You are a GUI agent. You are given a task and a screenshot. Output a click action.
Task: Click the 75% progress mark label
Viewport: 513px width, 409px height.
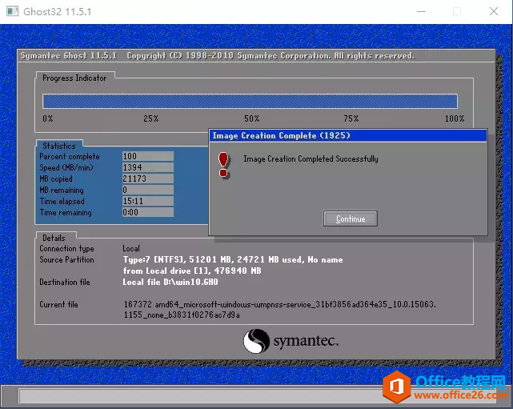coord(351,118)
